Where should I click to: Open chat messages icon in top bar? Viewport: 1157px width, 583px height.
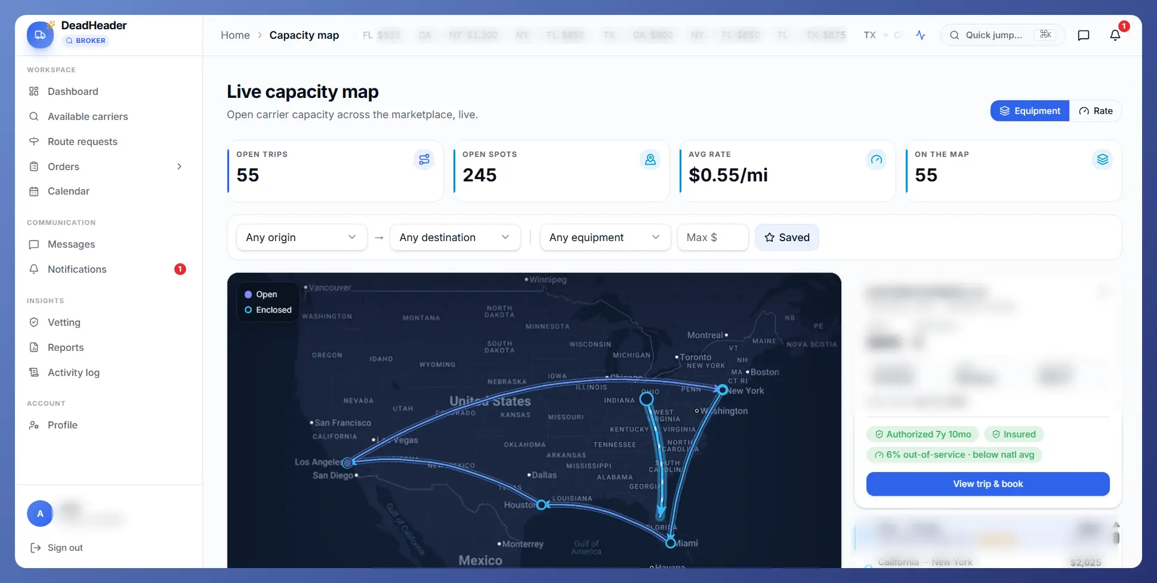point(1084,35)
